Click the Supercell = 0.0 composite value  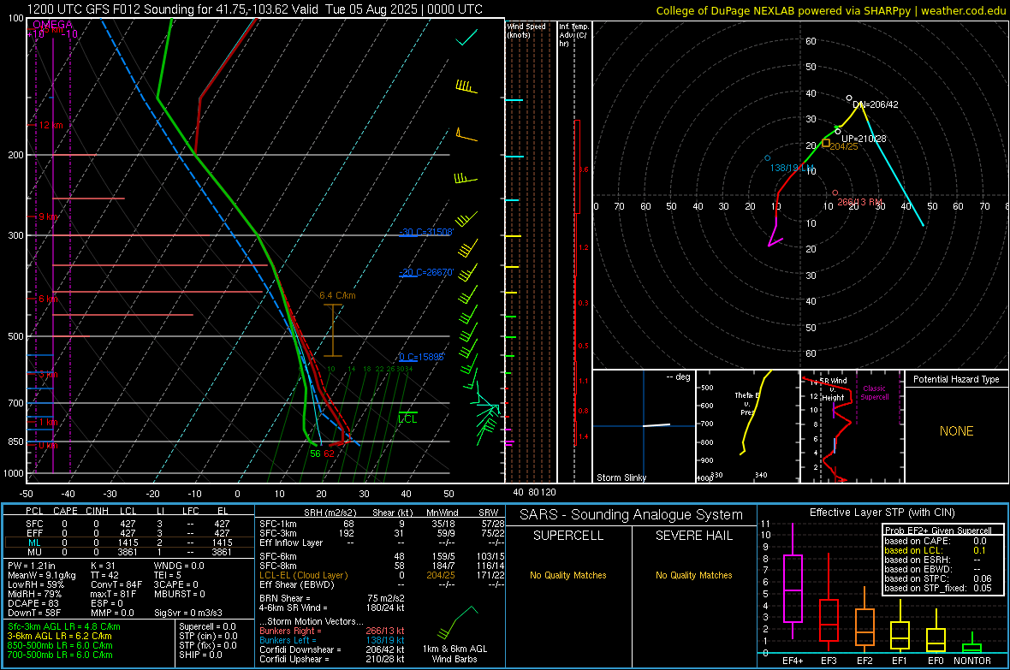(x=207, y=626)
